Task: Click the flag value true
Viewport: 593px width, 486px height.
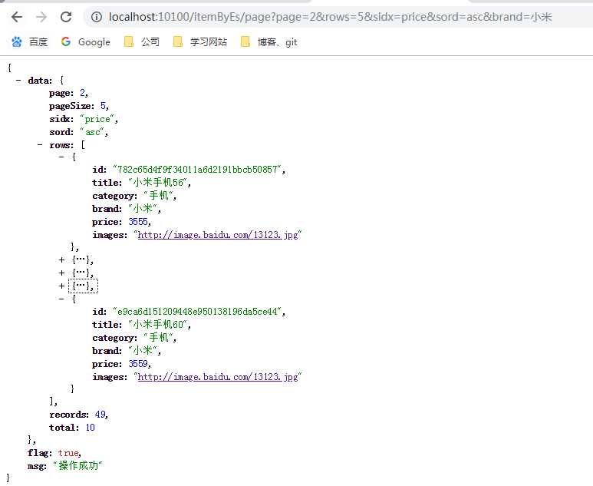Action: (x=68, y=453)
